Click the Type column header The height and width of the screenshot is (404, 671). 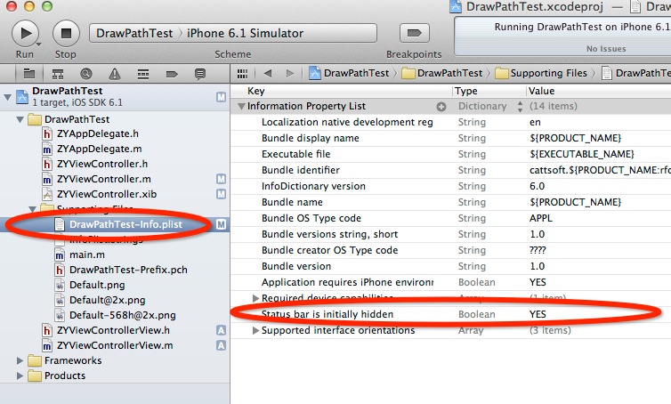(465, 91)
